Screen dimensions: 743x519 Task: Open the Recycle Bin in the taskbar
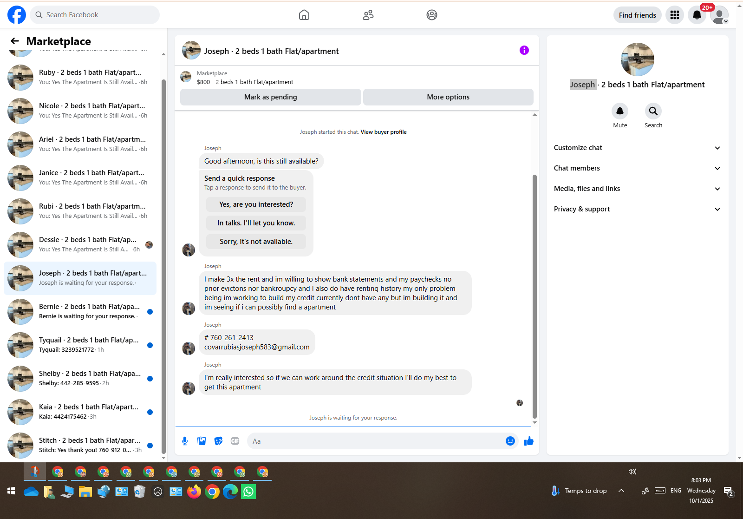[140, 492]
